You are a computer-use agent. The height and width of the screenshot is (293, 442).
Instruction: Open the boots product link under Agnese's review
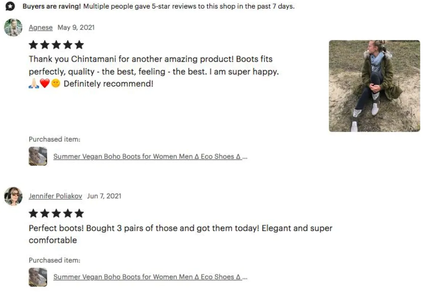(x=150, y=156)
